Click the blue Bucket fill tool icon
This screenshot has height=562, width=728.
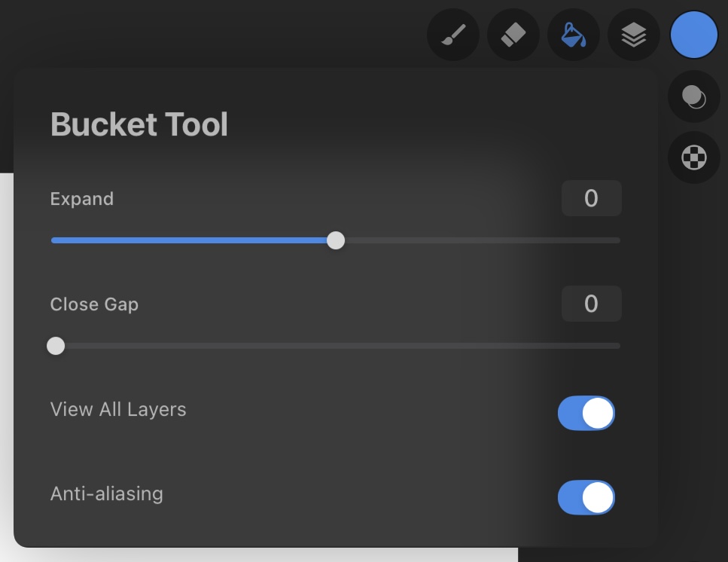(574, 35)
